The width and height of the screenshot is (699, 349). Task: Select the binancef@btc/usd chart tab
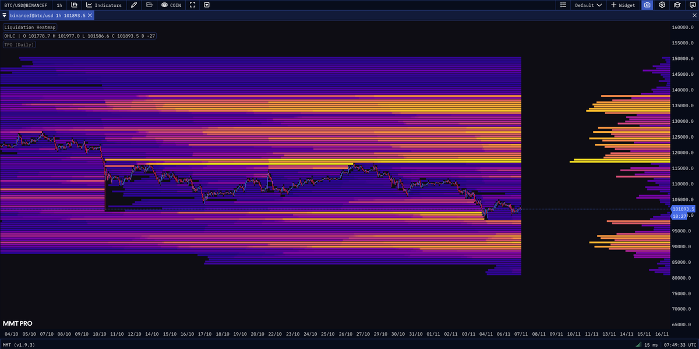47,16
